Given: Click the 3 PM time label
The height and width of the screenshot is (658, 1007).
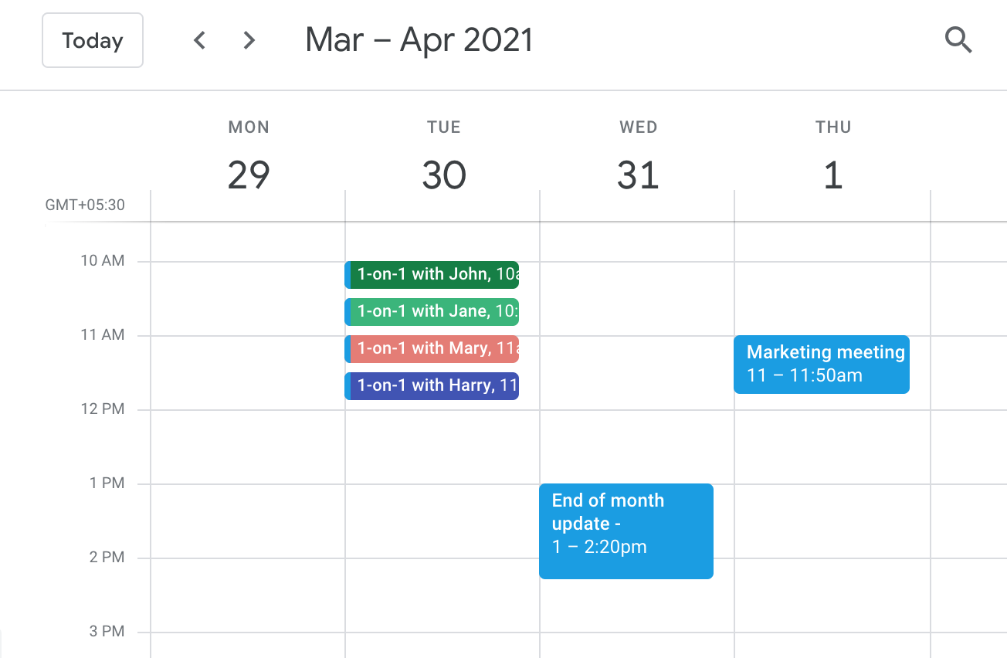Looking at the screenshot, I should (x=107, y=632).
